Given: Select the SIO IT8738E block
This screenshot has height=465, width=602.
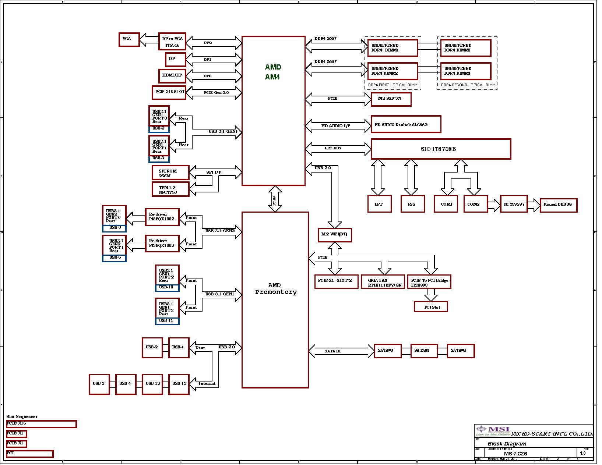Looking at the screenshot, I should 441,149.
